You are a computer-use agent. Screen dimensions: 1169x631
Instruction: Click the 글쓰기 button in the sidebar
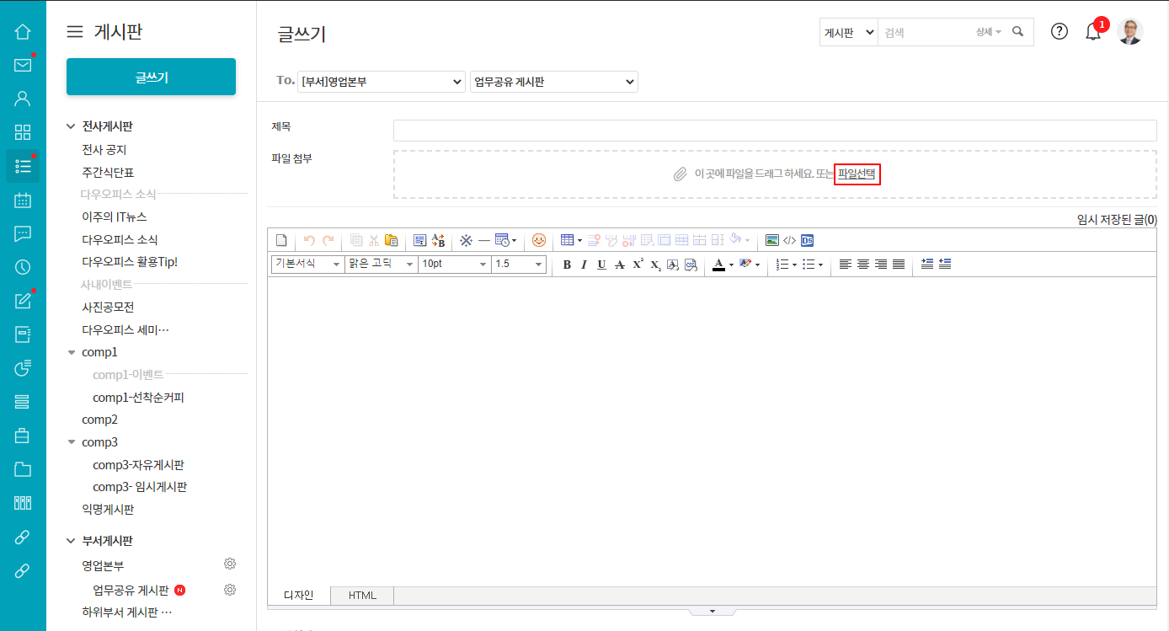click(151, 77)
